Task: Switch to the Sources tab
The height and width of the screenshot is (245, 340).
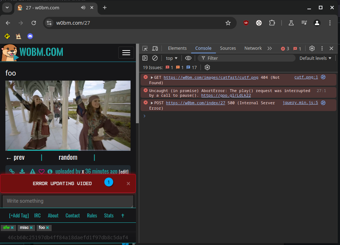Action: pos(228,48)
